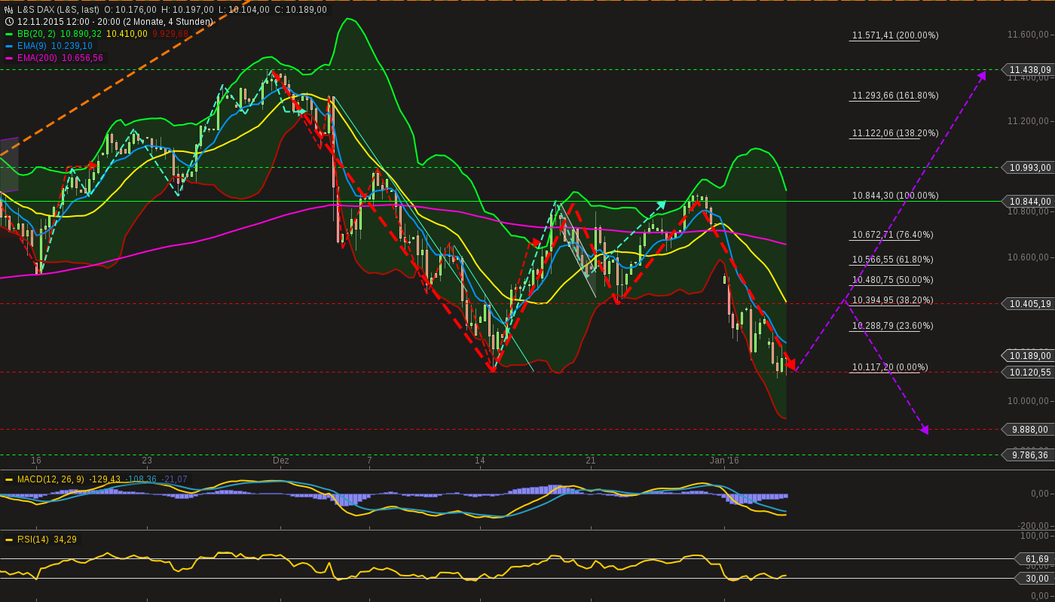Click MACD axis label '-200,00'
The image size is (1055, 602).
click(x=1034, y=525)
